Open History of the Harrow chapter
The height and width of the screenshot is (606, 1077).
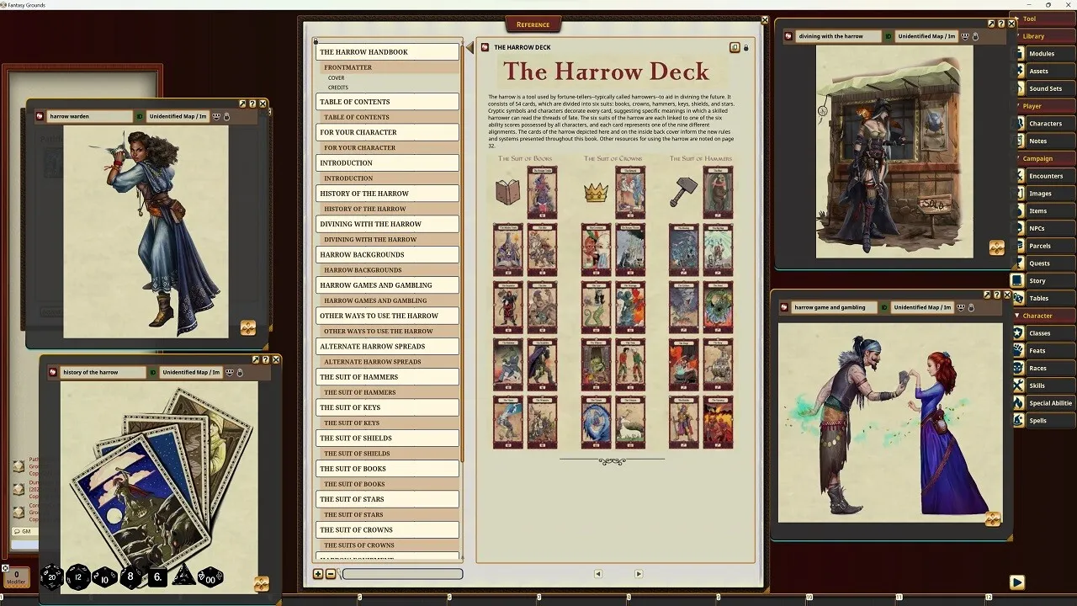[x=387, y=194]
